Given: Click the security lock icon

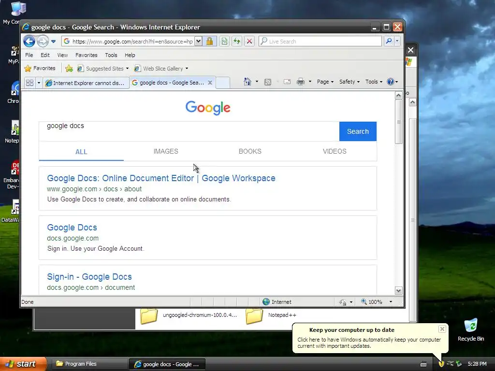Looking at the screenshot, I should click(209, 42).
